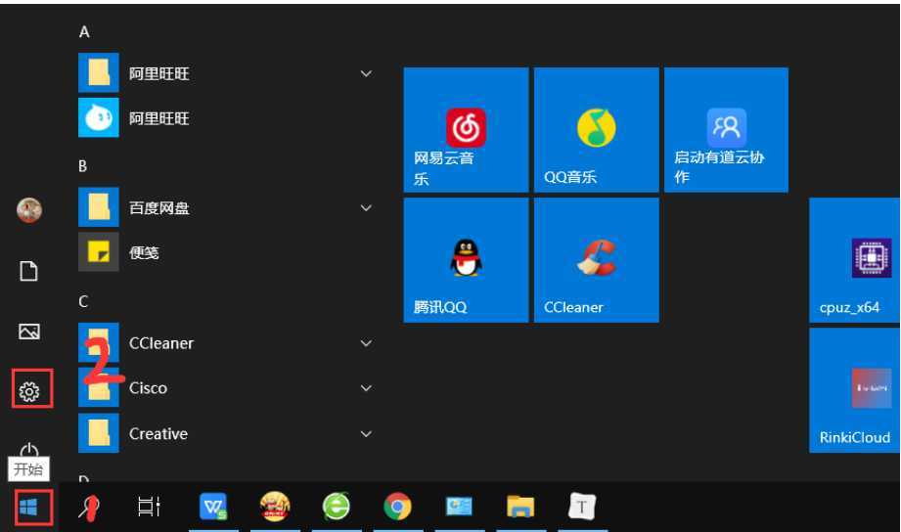Open the Windows Start button

click(x=28, y=508)
